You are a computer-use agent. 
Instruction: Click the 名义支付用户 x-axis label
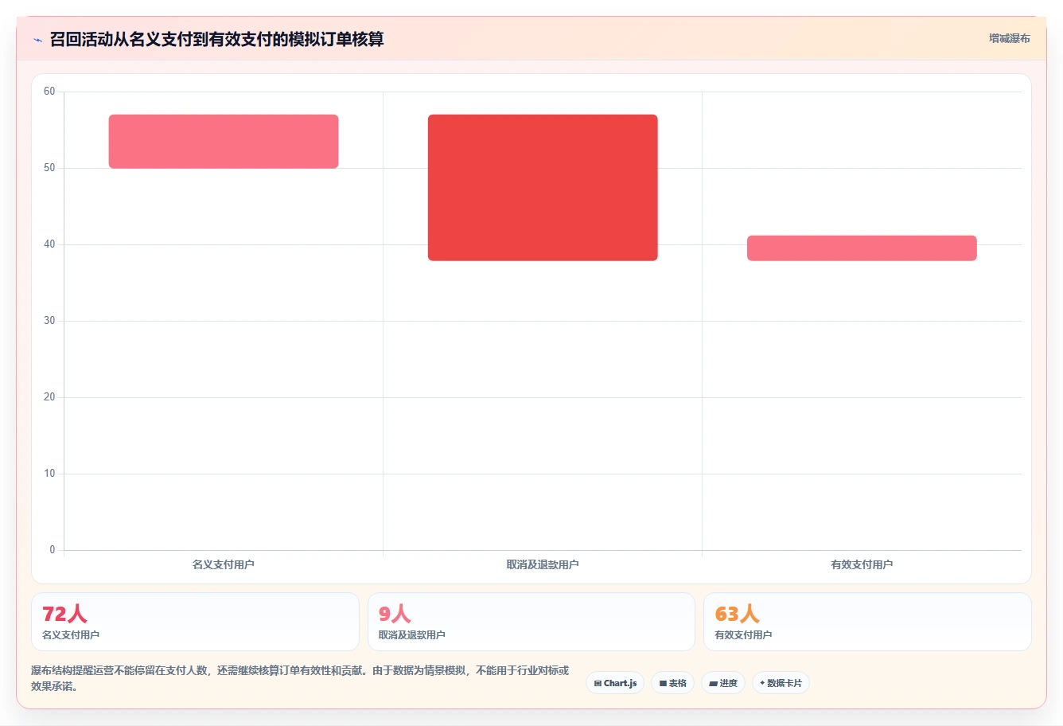pos(224,564)
